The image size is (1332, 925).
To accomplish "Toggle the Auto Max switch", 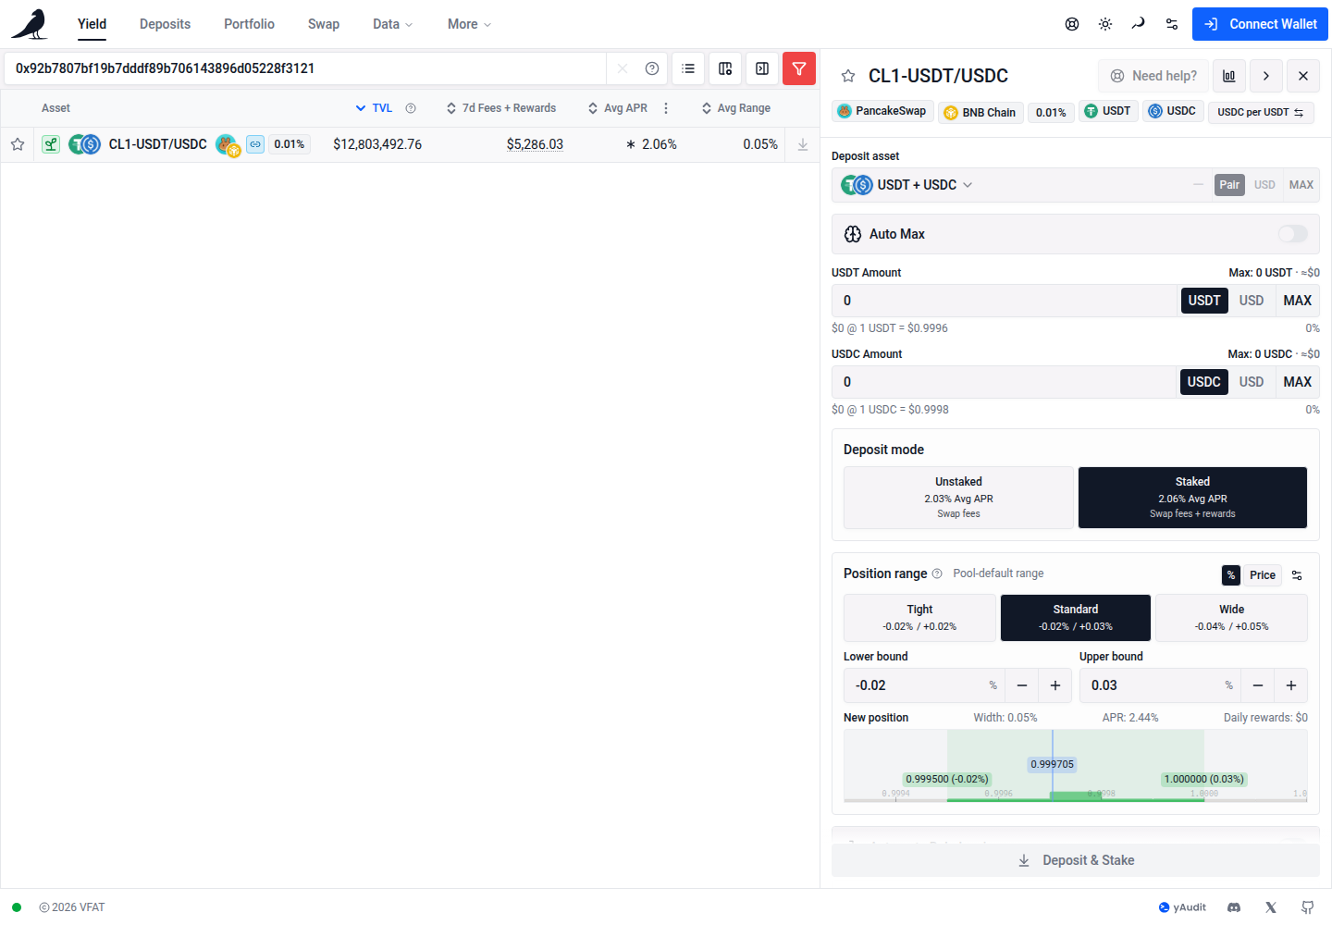I will pos(1293,234).
